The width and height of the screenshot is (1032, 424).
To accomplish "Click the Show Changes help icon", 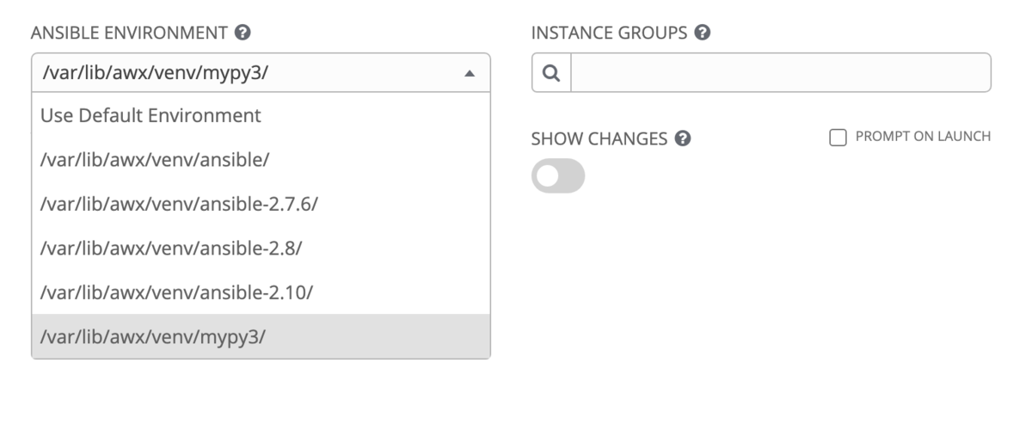I will [x=683, y=138].
